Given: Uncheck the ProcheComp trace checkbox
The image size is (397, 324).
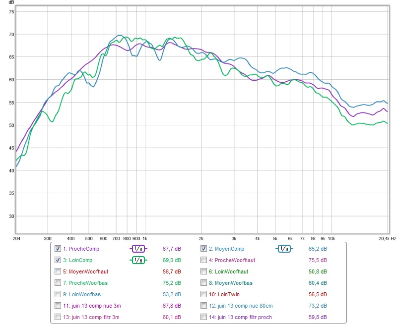Looking at the screenshot, I should 58,249.
